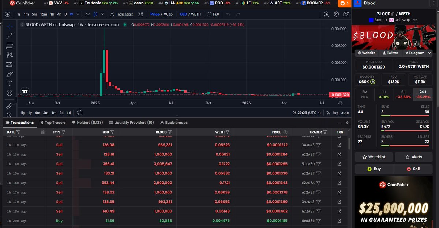Open the BLOOD Telegram link
Viewport: 439px width, 228px height.
click(x=414, y=53)
